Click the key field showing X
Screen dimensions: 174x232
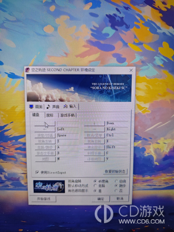[x=117, y=141]
